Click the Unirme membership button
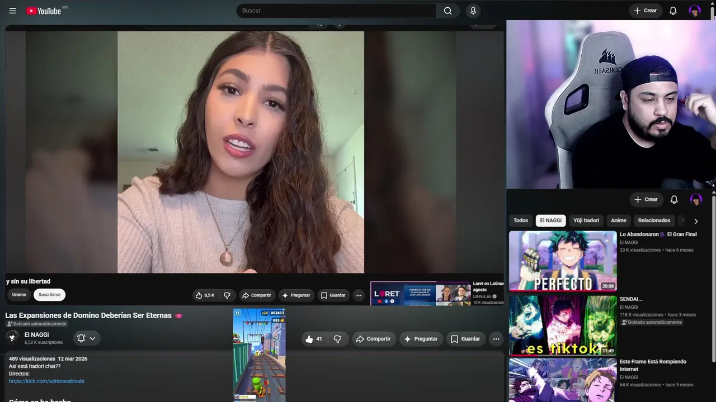Screen dimensions: 716x402 pos(19,295)
